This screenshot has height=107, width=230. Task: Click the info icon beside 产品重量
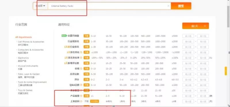tap(81, 96)
